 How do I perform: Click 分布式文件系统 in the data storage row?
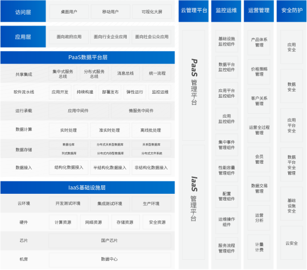pyautogui.click(x=151, y=153)
